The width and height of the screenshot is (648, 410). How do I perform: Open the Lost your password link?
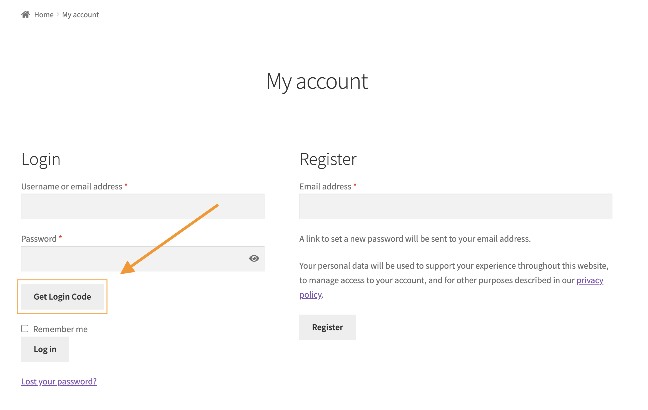(59, 381)
